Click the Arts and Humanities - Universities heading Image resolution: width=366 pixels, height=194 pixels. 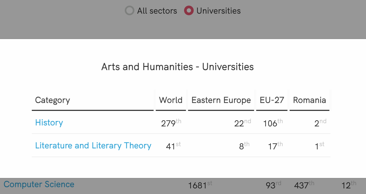(x=177, y=67)
